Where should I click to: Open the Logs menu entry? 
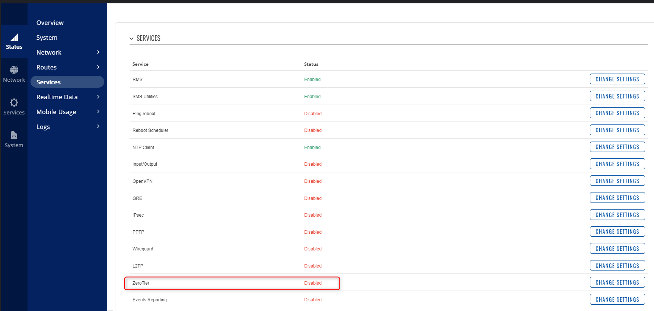(x=43, y=127)
